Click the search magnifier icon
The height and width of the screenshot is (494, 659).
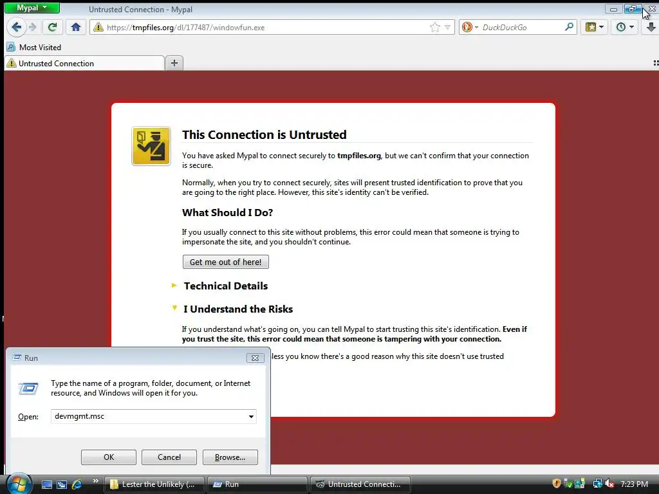click(569, 27)
